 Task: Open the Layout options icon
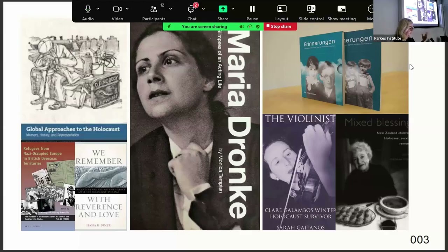(x=282, y=9)
